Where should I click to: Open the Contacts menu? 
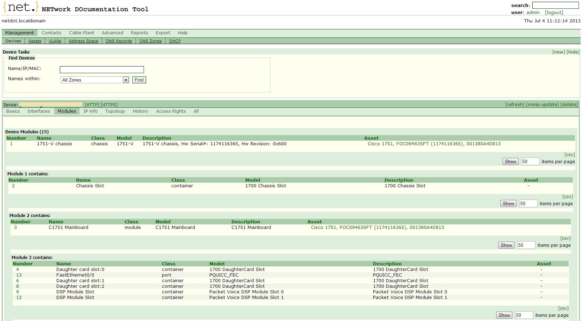51,33
